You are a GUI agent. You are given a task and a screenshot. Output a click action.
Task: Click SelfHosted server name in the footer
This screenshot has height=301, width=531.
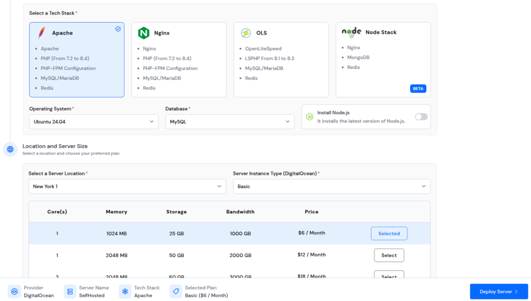(92, 296)
